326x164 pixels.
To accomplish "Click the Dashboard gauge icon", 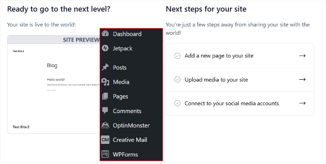I will tap(105, 34).
